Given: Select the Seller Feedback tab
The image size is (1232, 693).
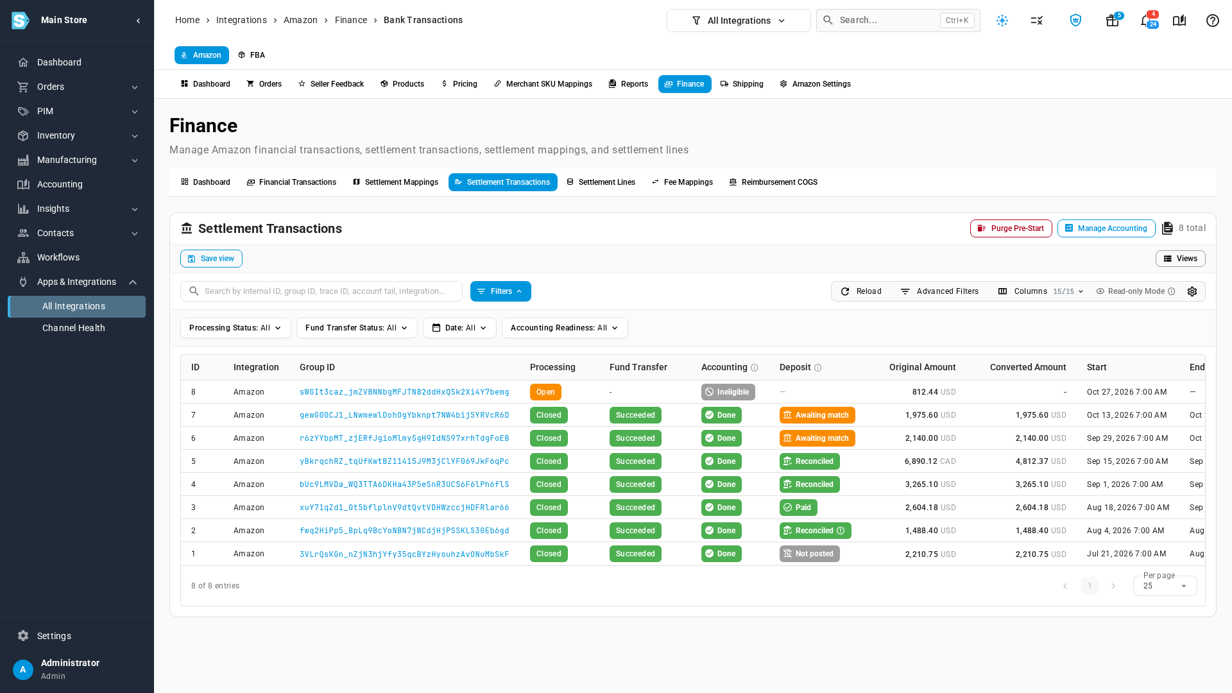Looking at the screenshot, I should point(331,84).
